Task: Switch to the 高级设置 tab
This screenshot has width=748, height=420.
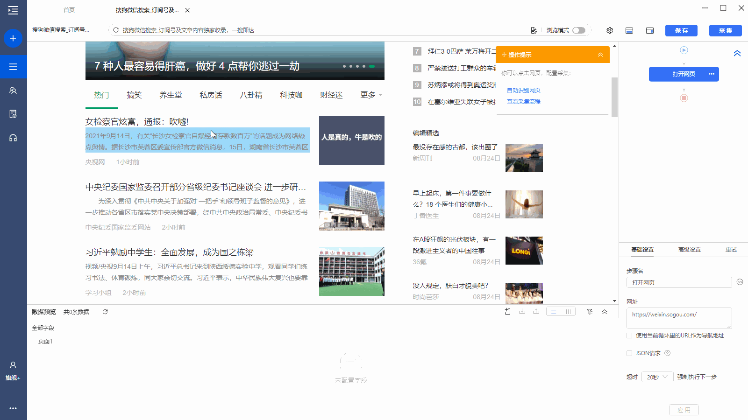Action: pos(689,250)
